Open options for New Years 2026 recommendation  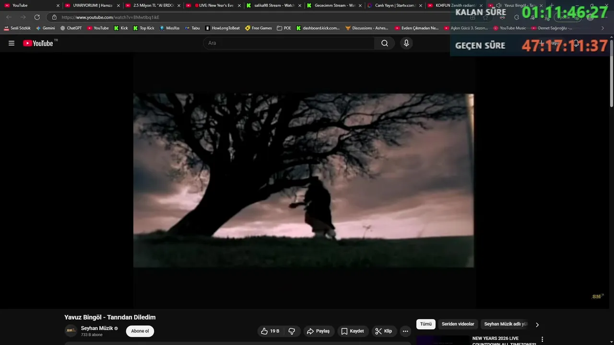pos(543,339)
